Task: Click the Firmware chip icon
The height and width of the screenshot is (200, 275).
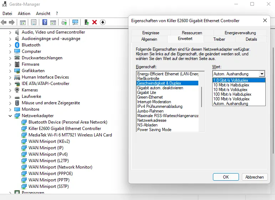Action: (17, 64)
